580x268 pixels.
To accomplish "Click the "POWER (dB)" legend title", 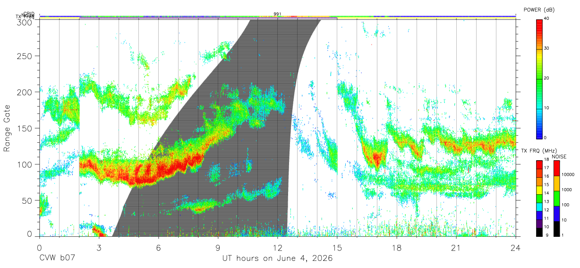I will coord(539,10).
